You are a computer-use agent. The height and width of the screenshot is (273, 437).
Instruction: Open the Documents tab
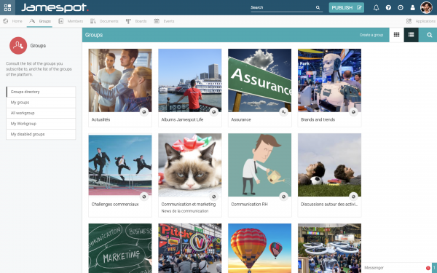point(104,21)
